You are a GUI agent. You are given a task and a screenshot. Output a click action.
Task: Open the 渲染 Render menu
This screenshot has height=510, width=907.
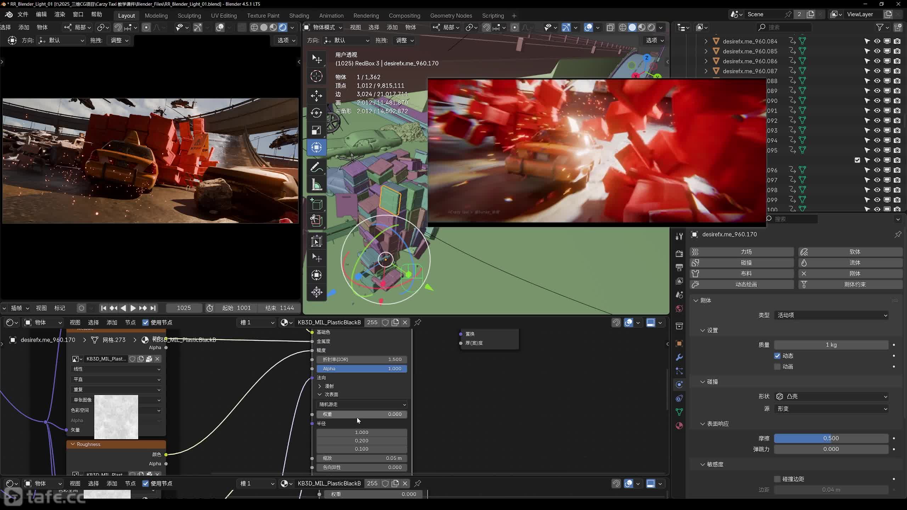(x=60, y=14)
